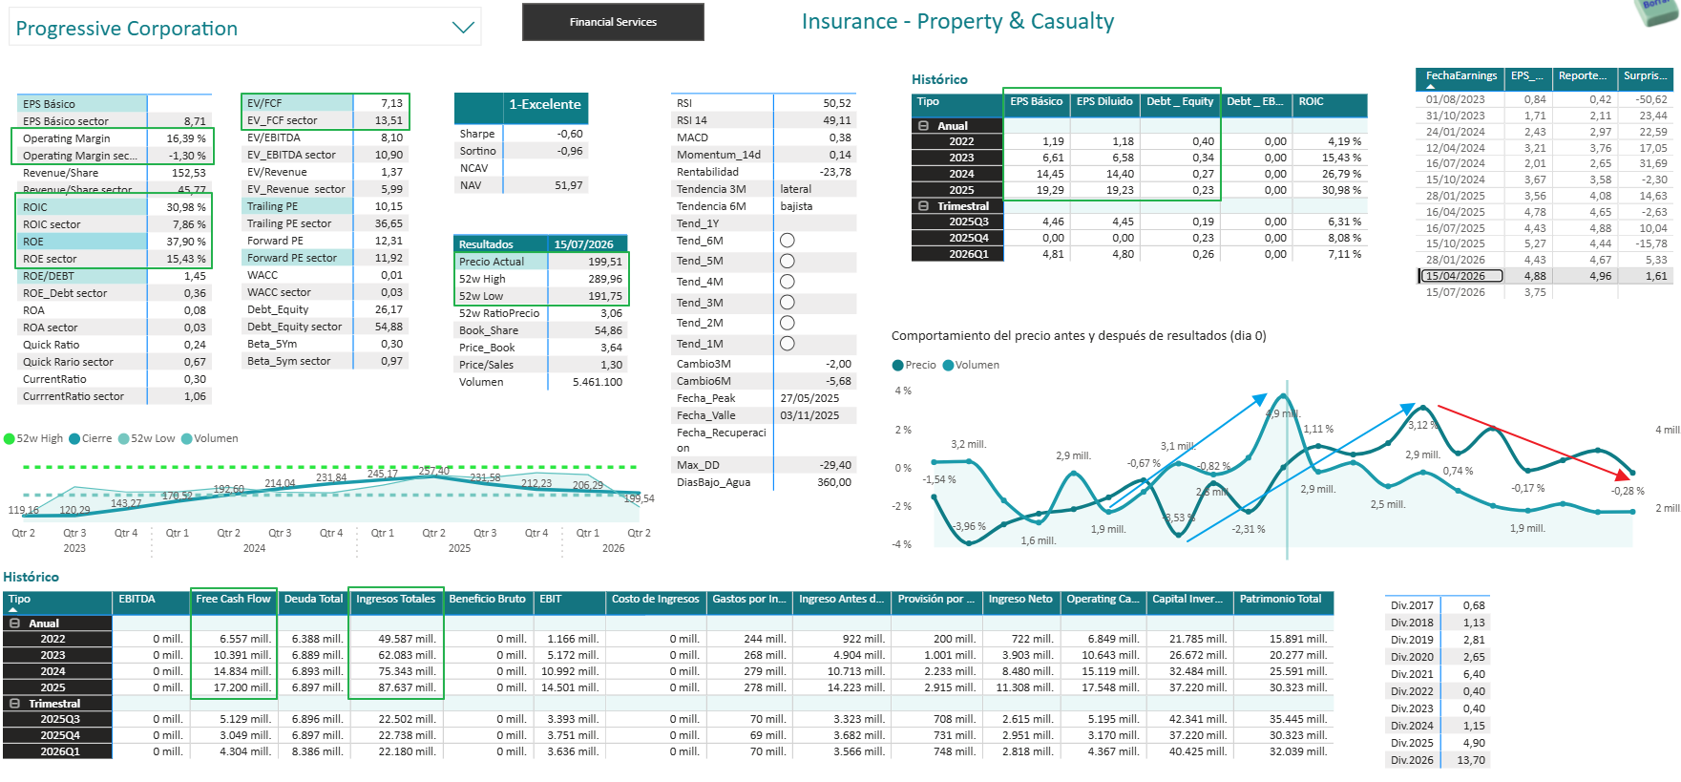Select the Tend_3M indicator circle
This screenshot has width=1681, height=782.
pos(788,303)
